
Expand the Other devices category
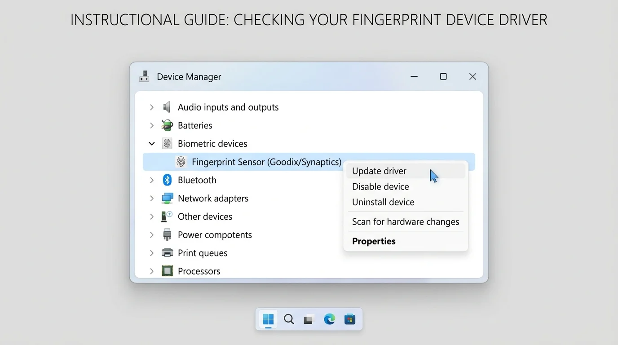[152, 217]
